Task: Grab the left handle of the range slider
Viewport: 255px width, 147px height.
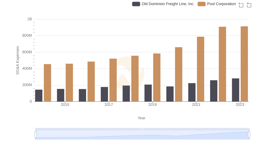Action: point(36,135)
